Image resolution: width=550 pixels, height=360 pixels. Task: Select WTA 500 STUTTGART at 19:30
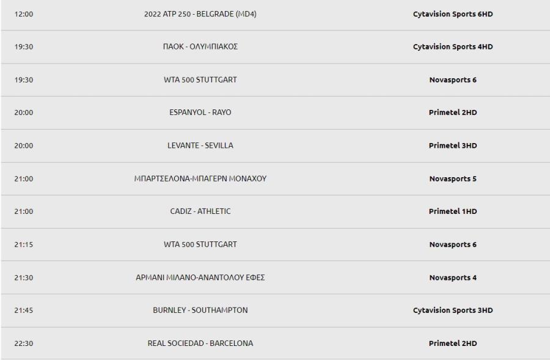200,79
